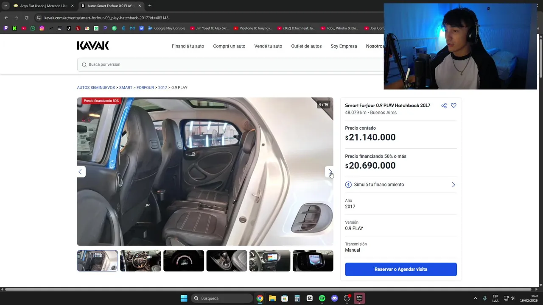Open File Explorer from taskbar
The image size is (543, 305).
click(272, 298)
